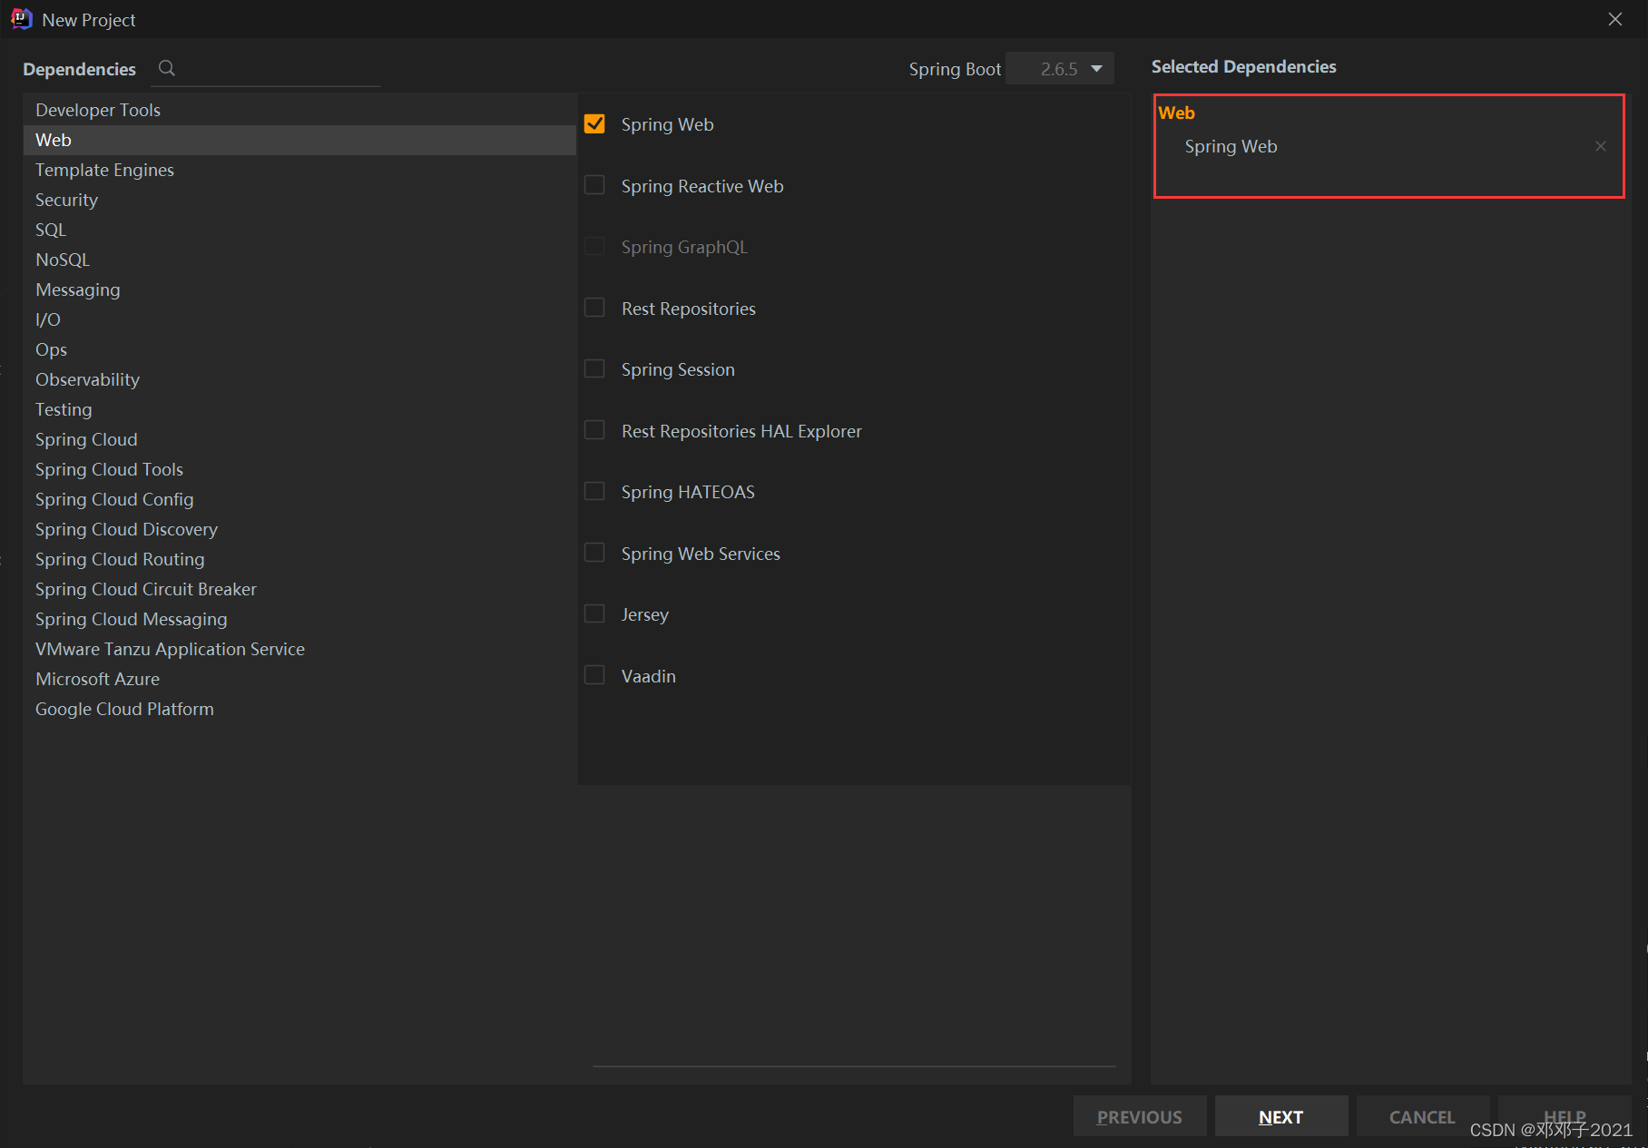Check the Spring Session option

pyautogui.click(x=594, y=368)
